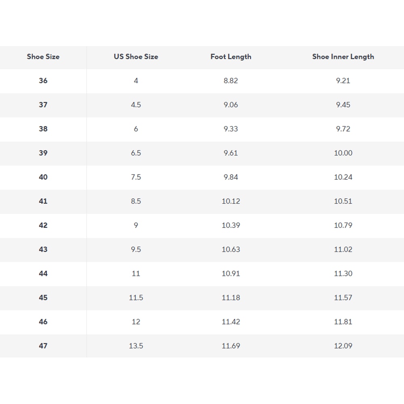404x404 pixels.
Task: Click shoe inner length 11.57 cell
Action: coord(343,298)
